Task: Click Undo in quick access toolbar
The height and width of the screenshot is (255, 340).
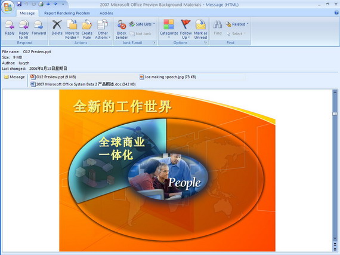Action: point(26,4)
